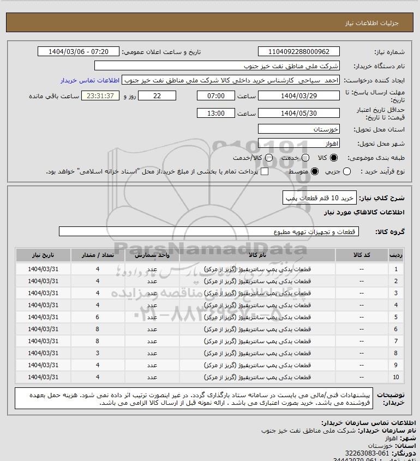
Task: Click the remaining time field 23:31:37
Action: pos(100,95)
